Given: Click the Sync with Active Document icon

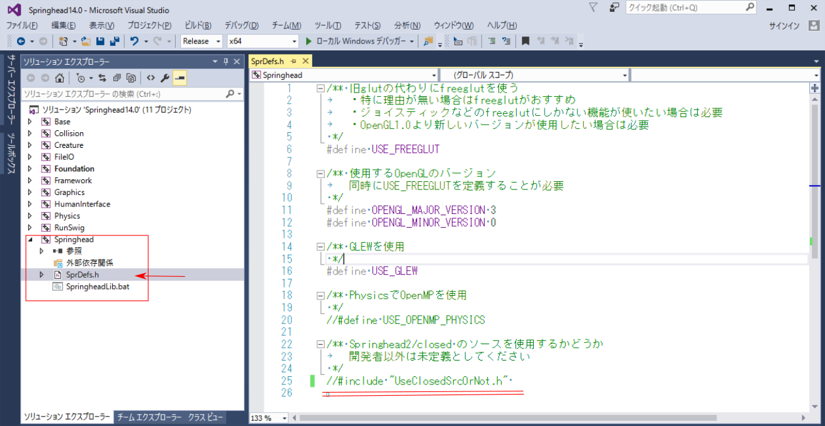Looking at the screenshot, I should 103,78.
